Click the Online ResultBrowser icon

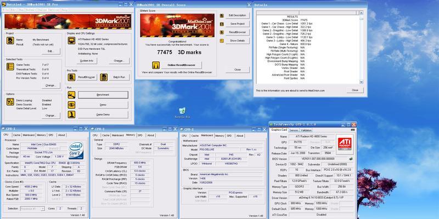(x=156, y=65)
